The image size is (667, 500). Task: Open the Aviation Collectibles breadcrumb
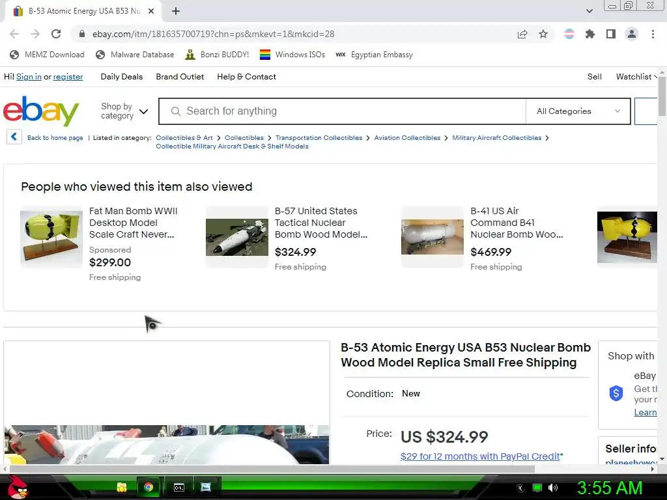407,138
